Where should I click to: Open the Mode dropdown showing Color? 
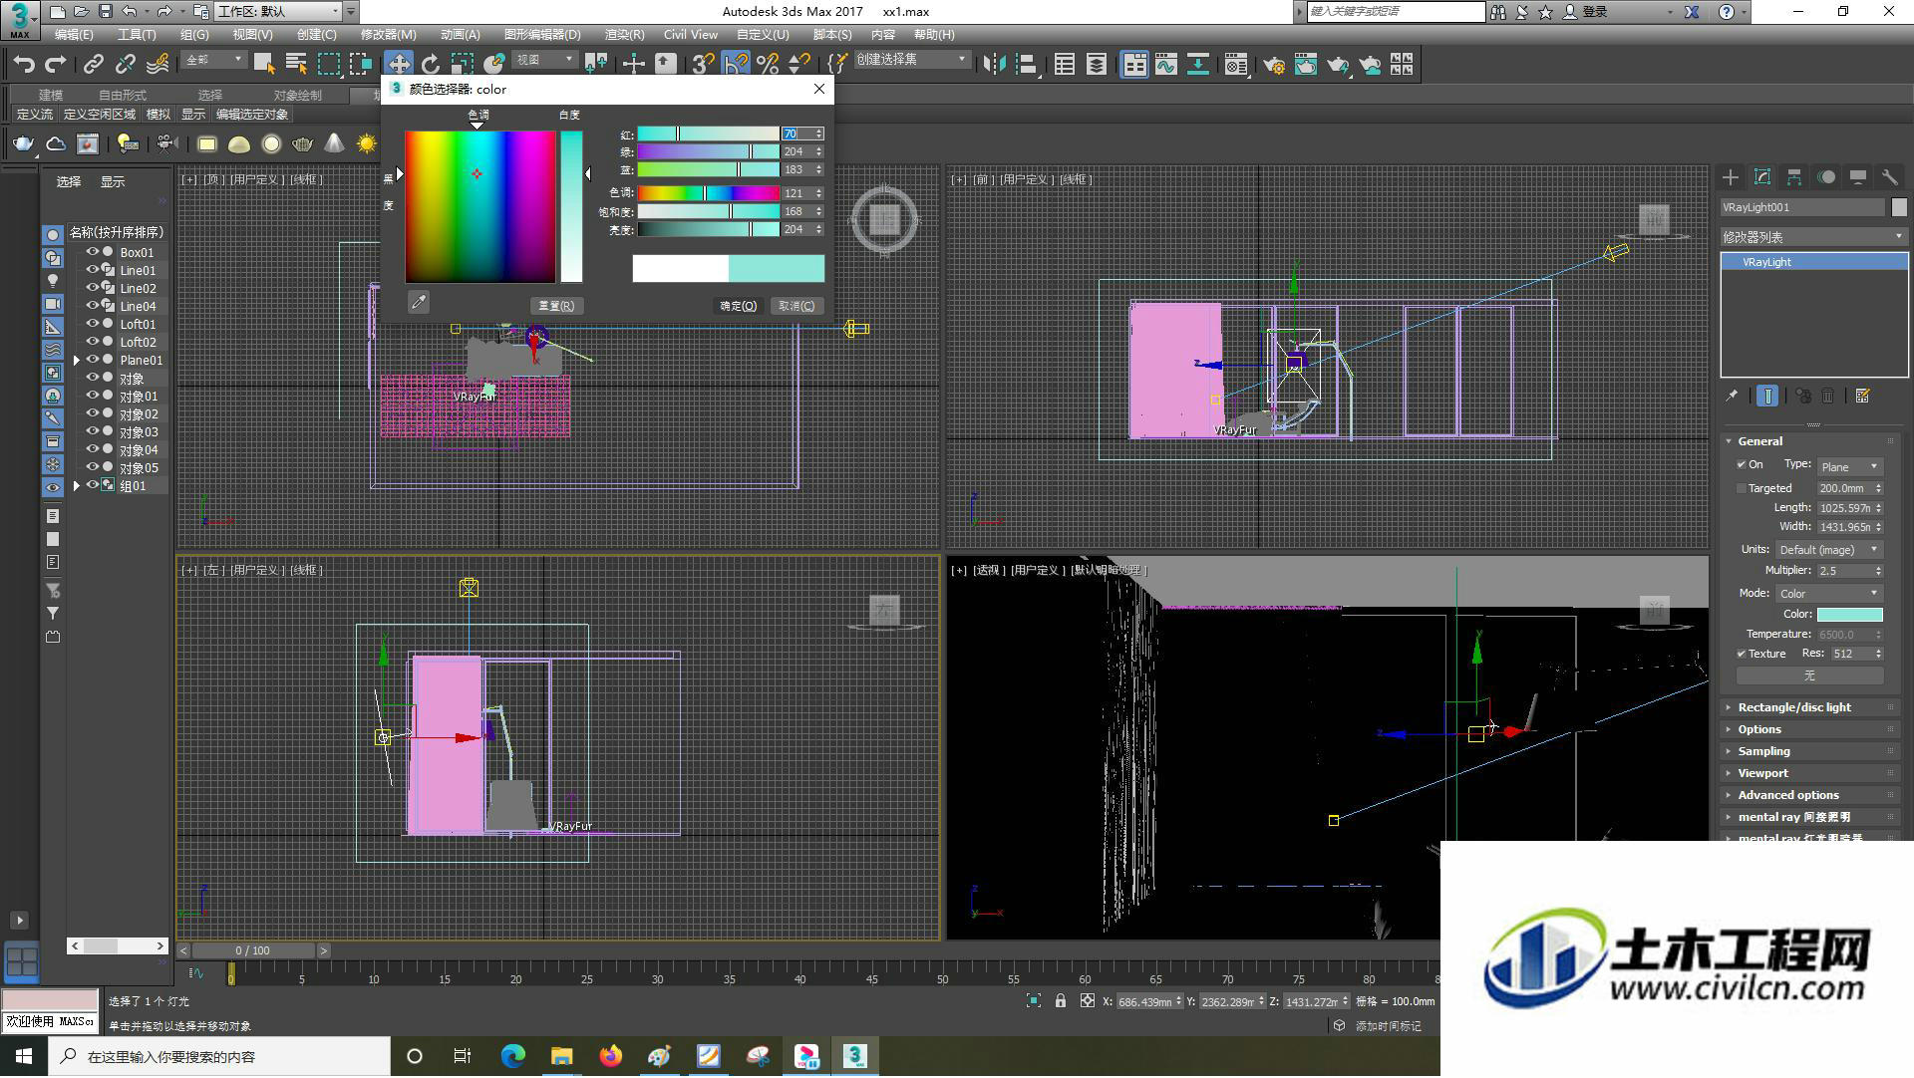tap(1829, 594)
